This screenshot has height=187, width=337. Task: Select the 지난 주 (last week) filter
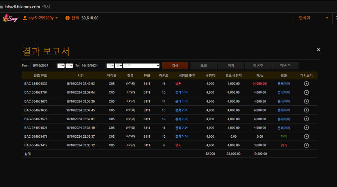coord(285,66)
